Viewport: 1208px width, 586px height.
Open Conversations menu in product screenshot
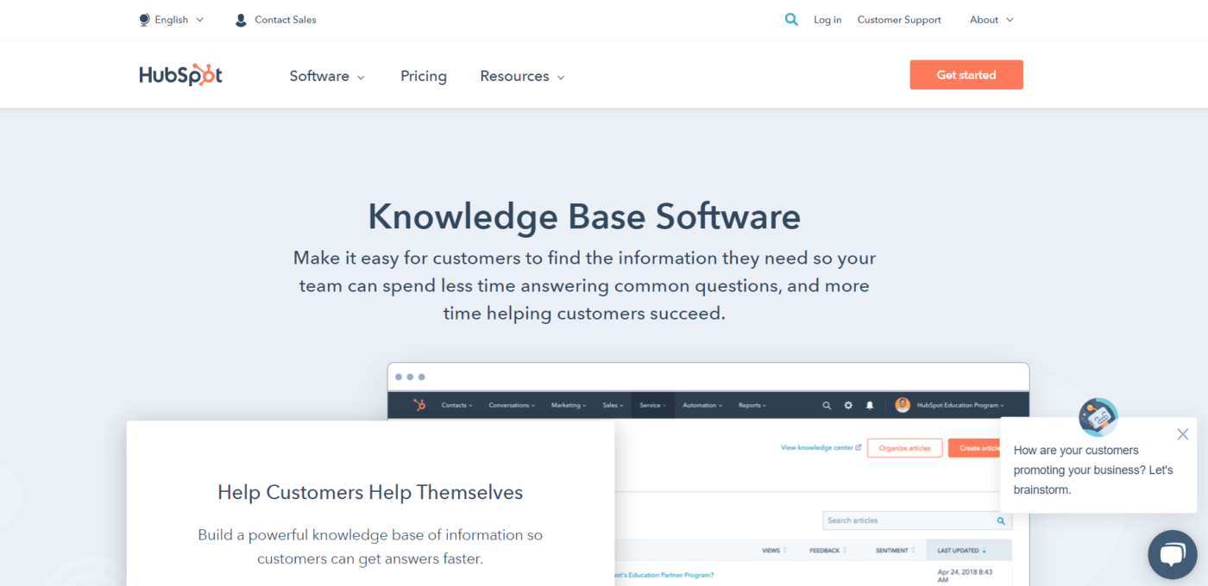[x=512, y=405]
